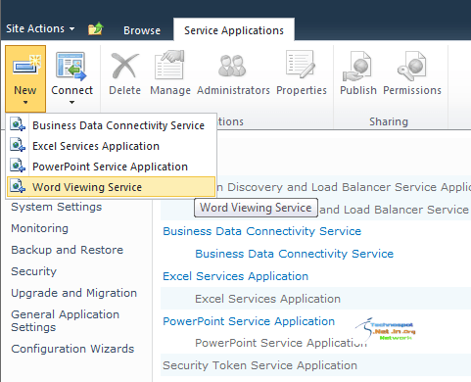Click icon beside Business Data Connectivity Service menu item
This screenshot has width=471, height=382.
coord(18,124)
